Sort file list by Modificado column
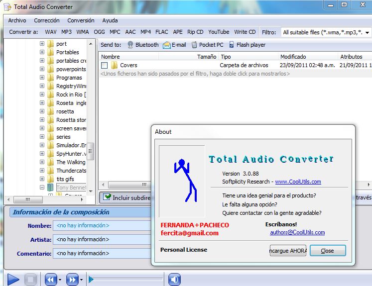Viewport: 372px width, 286px height. tap(308, 57)
